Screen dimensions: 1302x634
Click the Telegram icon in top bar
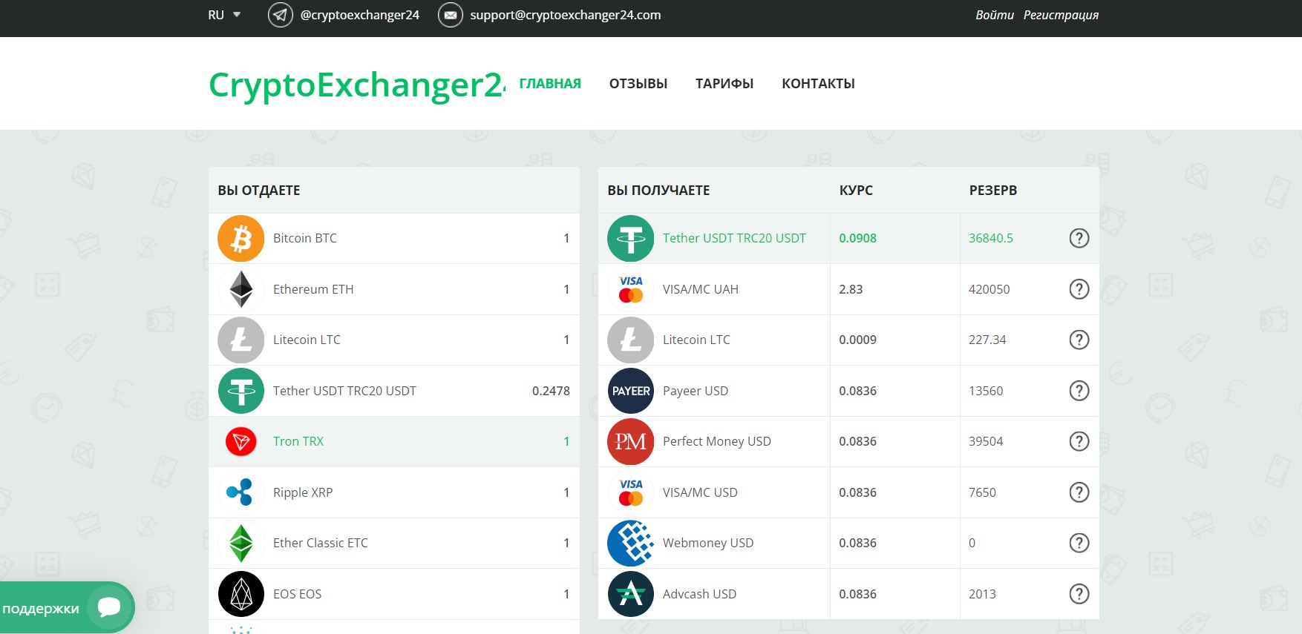[x=280, y=15]
